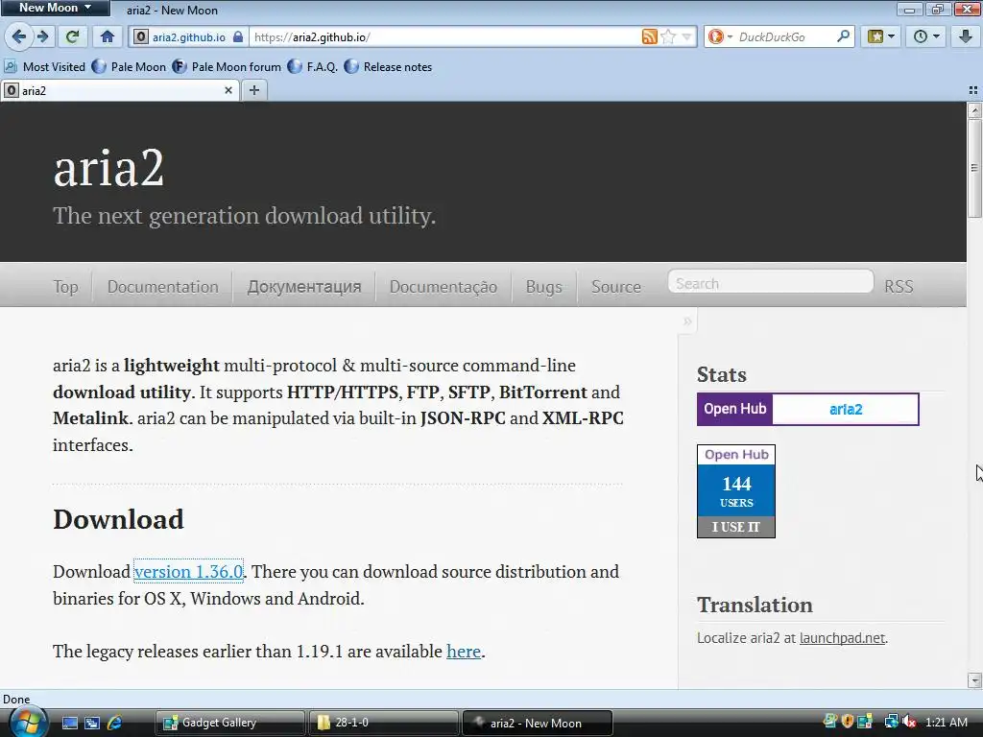This screenshot has width=983, height=737.
Task: Open the Pale Moon forum bookmark
Action: tap(227, 66)
